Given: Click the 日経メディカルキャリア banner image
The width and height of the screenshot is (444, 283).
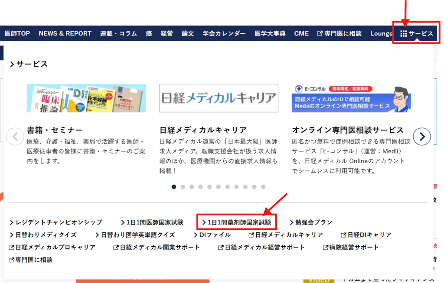Looking at the screenshot, I should 219,98.
